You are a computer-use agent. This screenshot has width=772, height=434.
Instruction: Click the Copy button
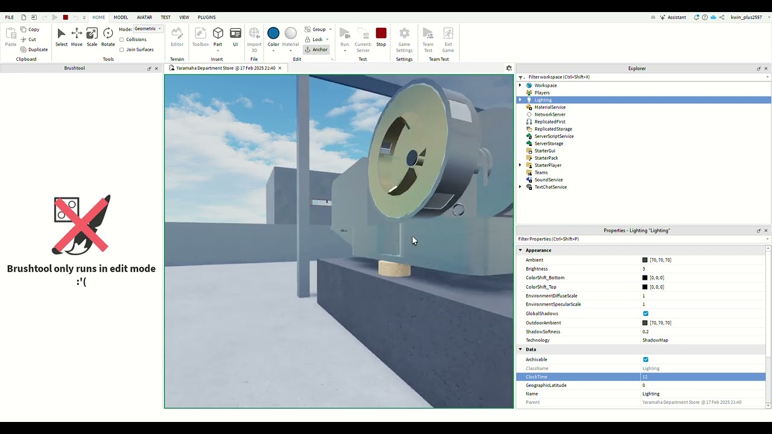point(30,29)
